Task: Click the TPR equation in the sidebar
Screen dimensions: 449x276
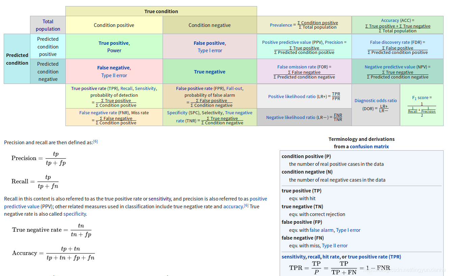Action: (x=340, y=268)
